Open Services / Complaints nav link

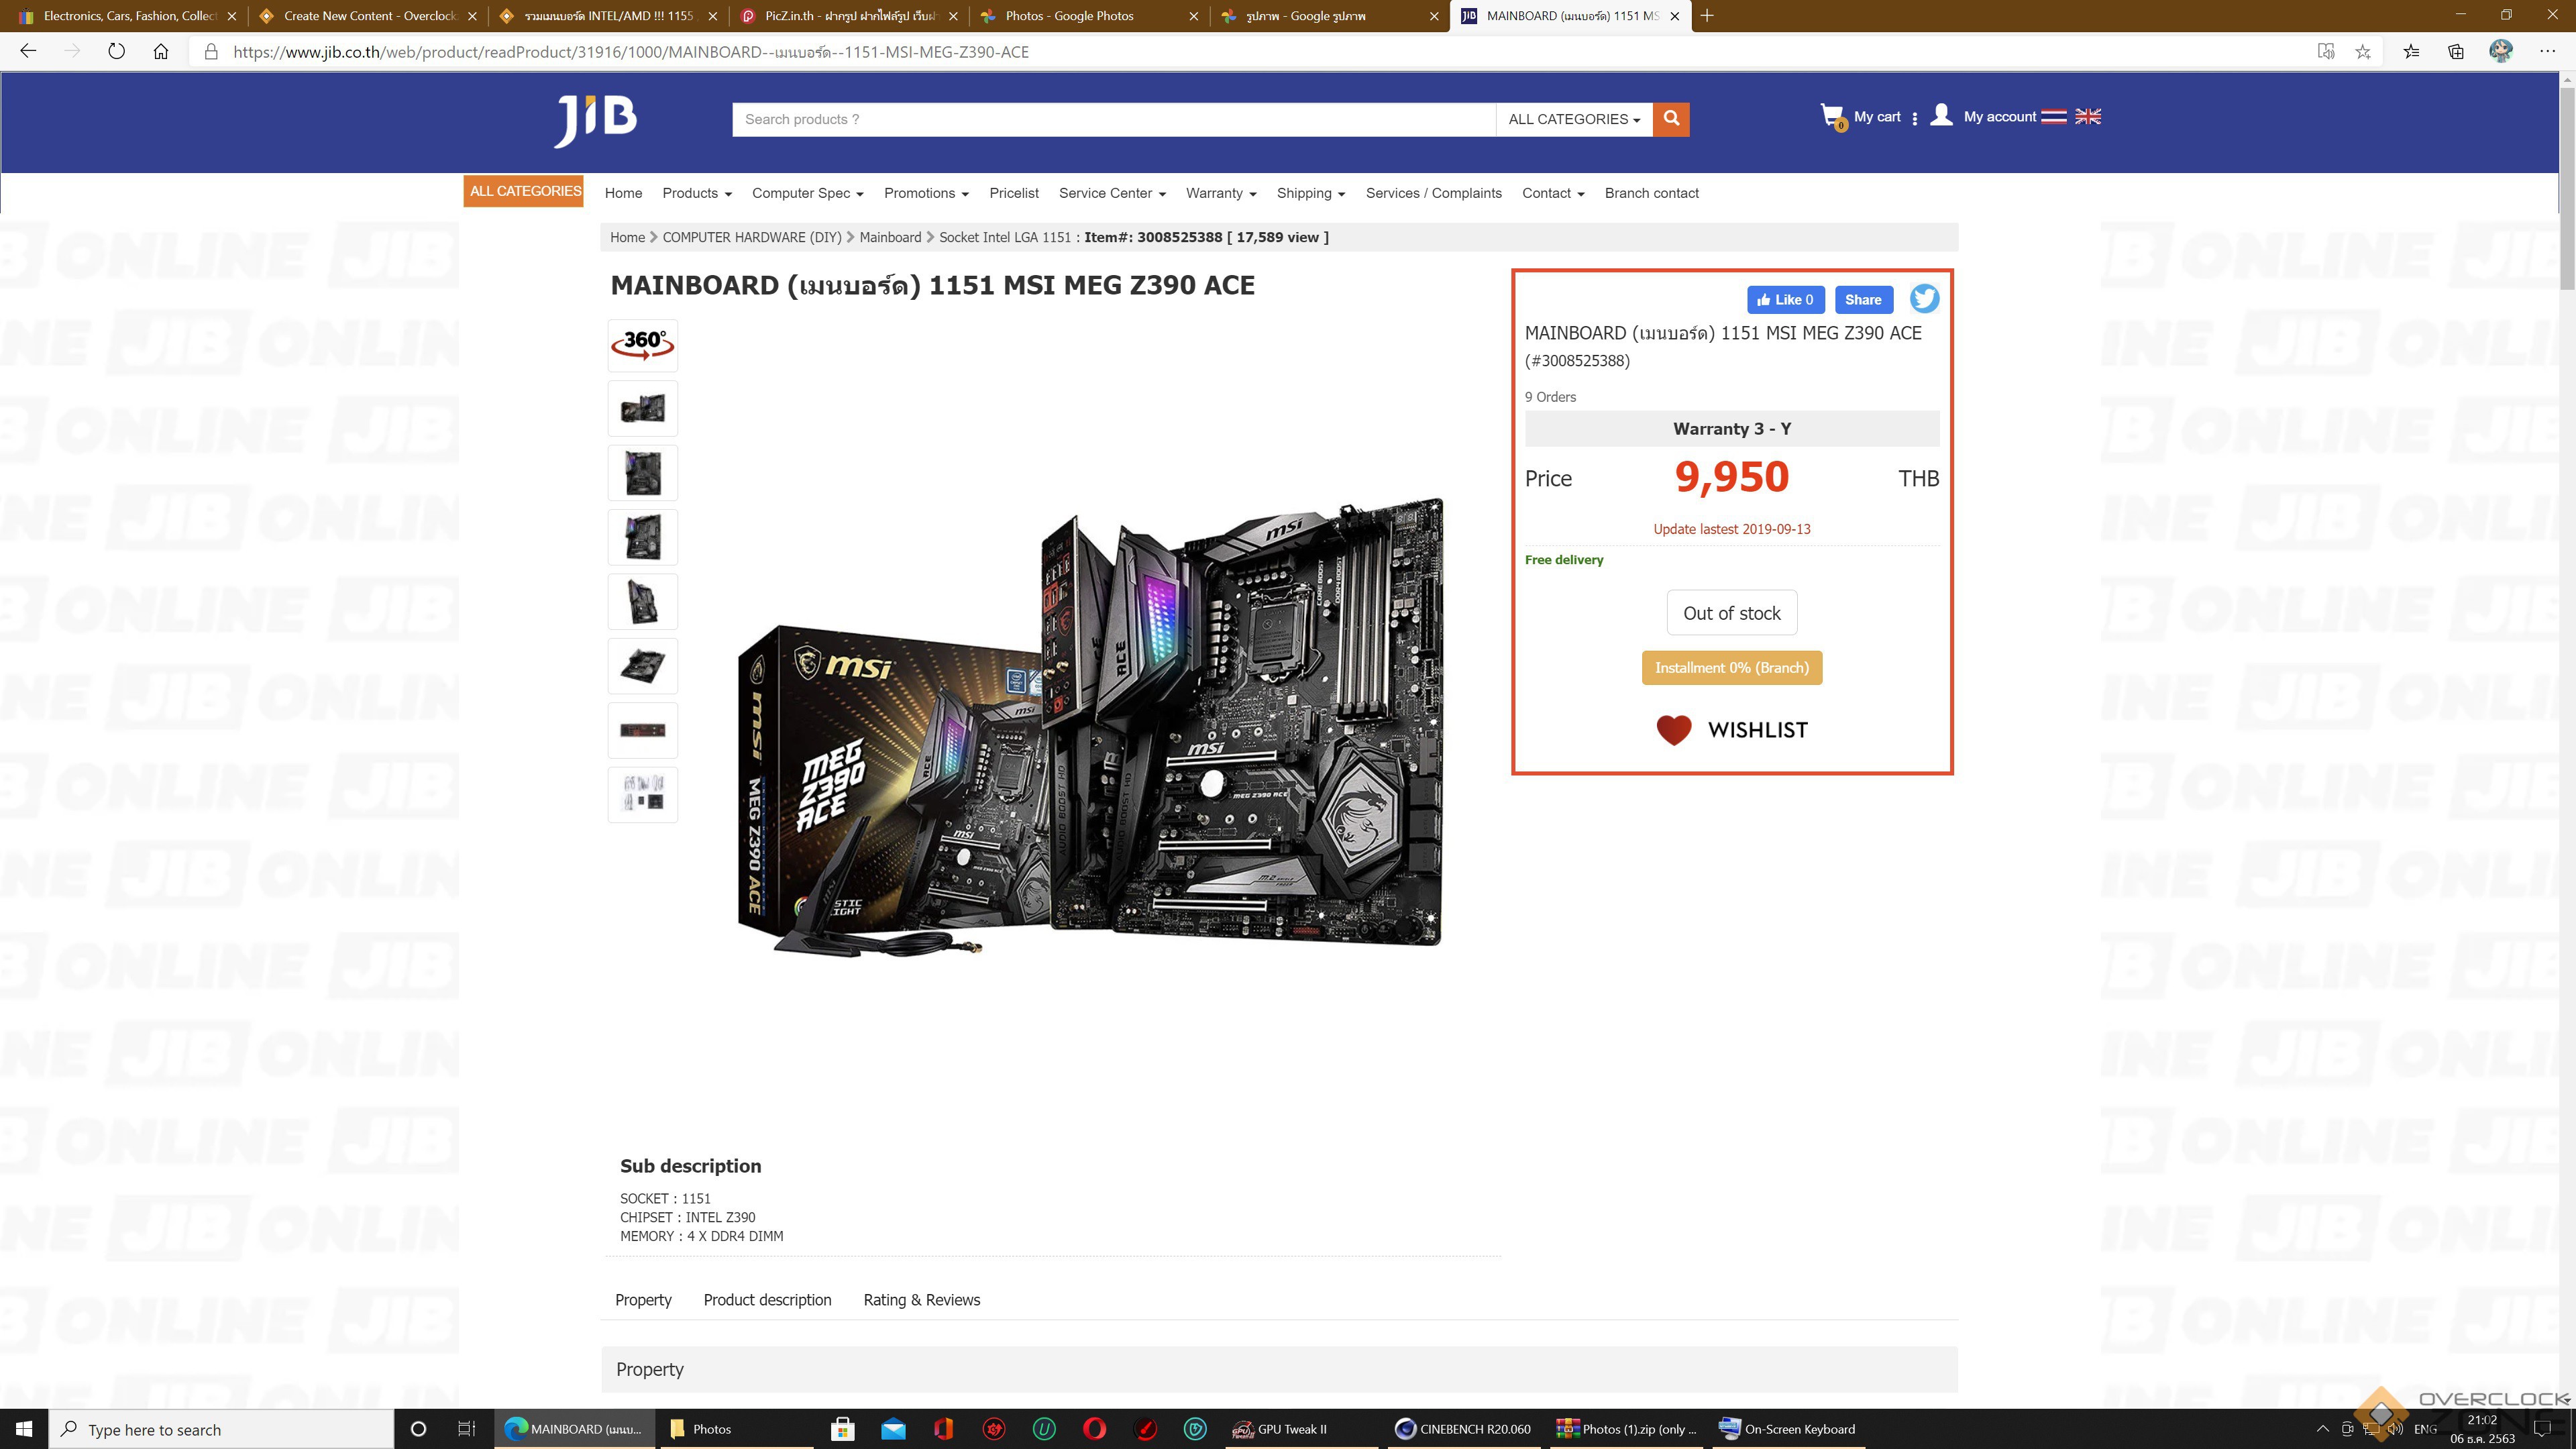[1433, 193]
